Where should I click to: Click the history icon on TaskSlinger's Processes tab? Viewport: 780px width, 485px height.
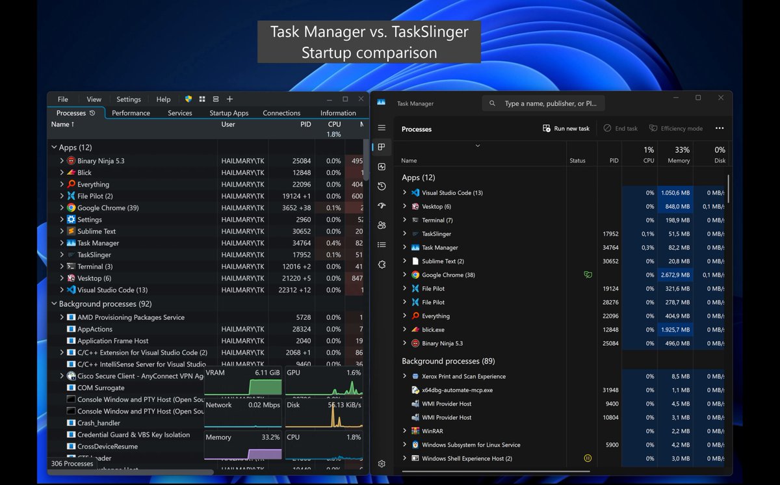(92, 112)
